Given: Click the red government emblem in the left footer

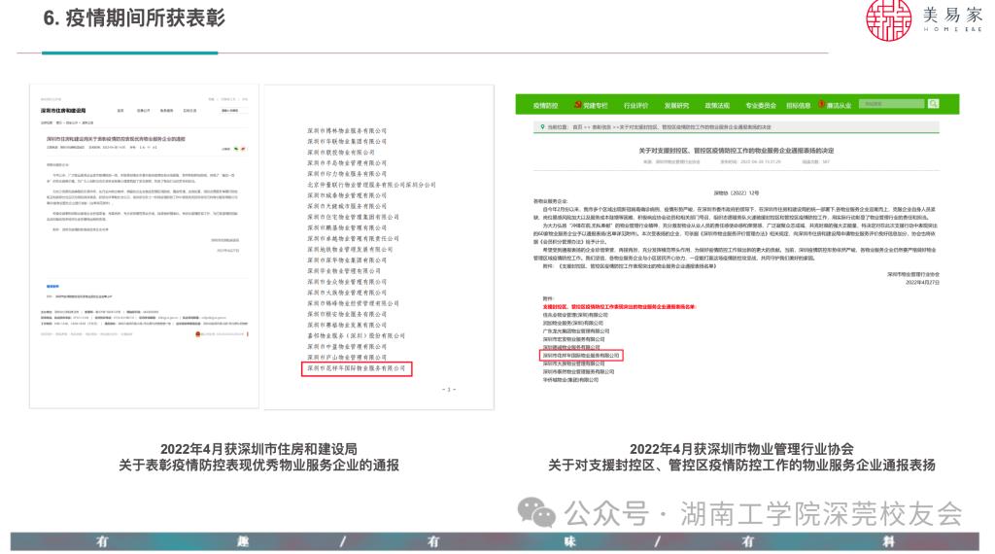Looking at the screenshot, I should pyautogui.click(x=198, y=333).
